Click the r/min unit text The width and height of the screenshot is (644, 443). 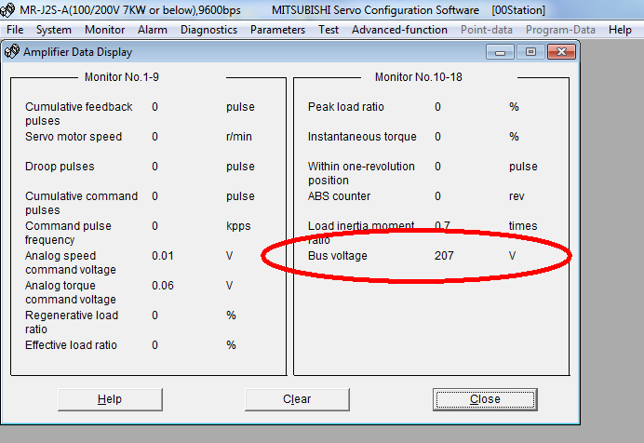(x=239, y=137)
